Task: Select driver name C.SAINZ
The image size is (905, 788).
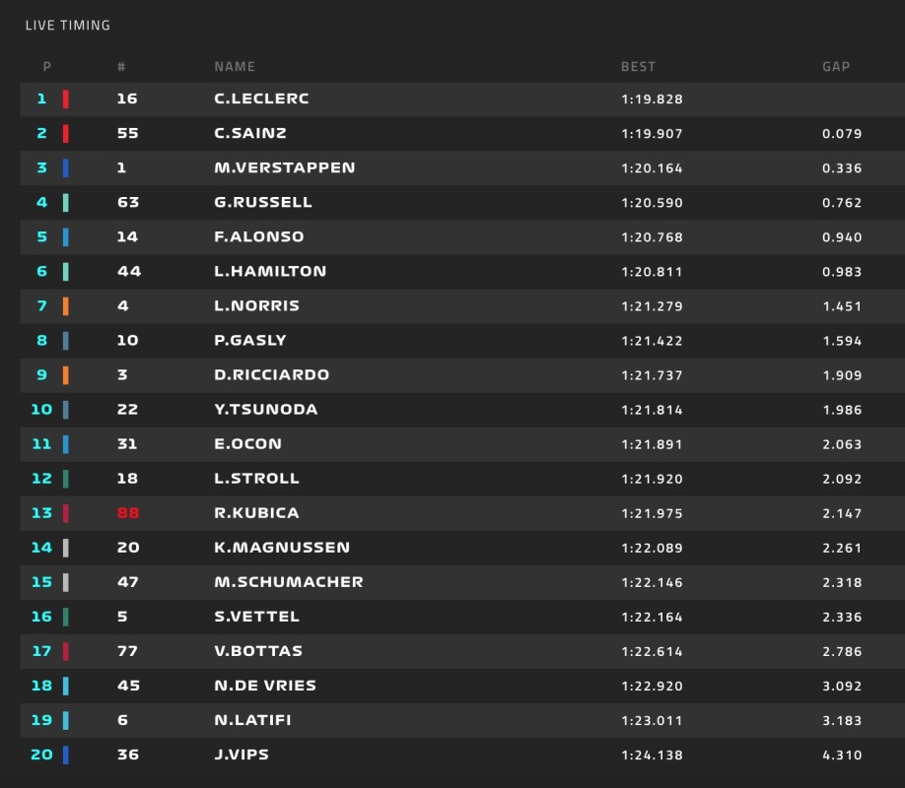Action: click(x=250, y=133)
